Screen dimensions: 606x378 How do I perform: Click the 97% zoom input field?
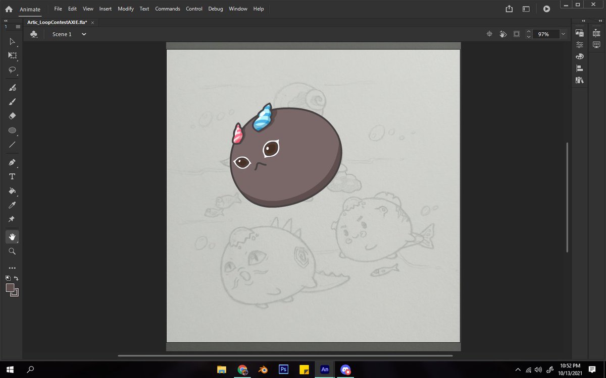click(x=545, y=34)
